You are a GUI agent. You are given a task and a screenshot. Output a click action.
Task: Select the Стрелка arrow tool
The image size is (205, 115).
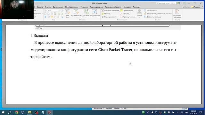point(125,13)
